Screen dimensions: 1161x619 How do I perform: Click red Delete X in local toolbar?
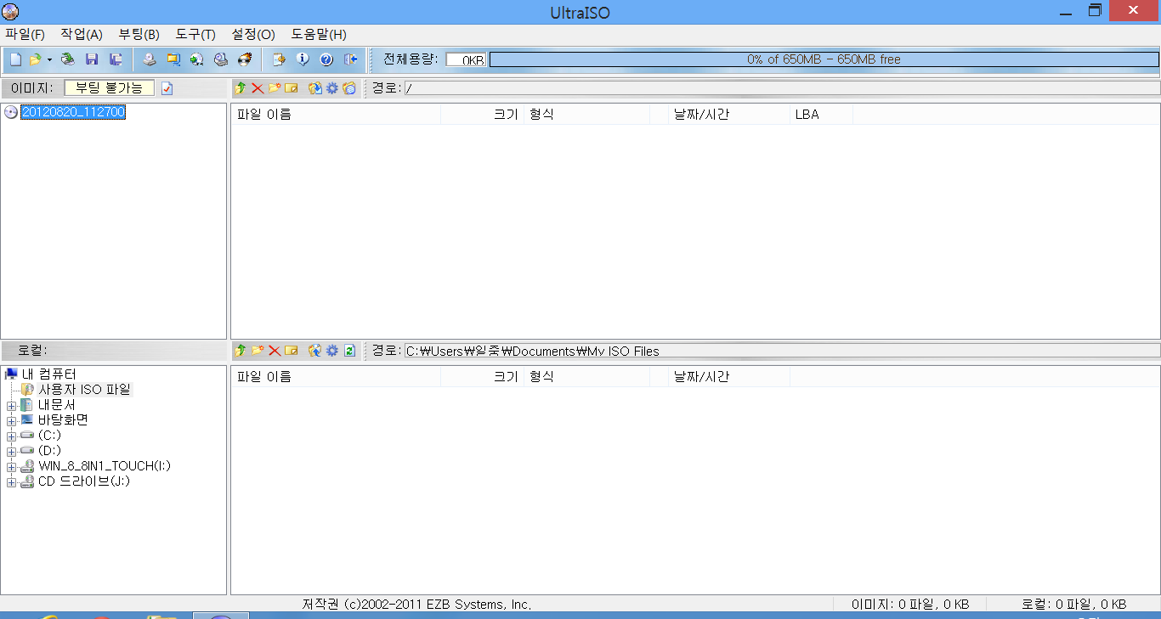point(275,351)
